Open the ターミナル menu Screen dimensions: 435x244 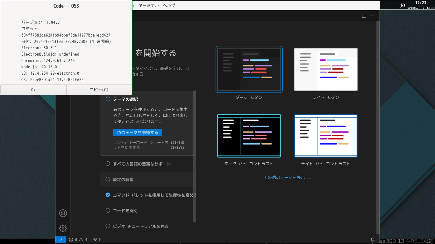pos(148,5)
